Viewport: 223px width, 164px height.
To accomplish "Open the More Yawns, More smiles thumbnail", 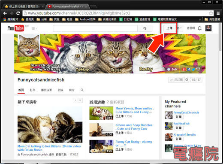I will (x=101, y=113).
